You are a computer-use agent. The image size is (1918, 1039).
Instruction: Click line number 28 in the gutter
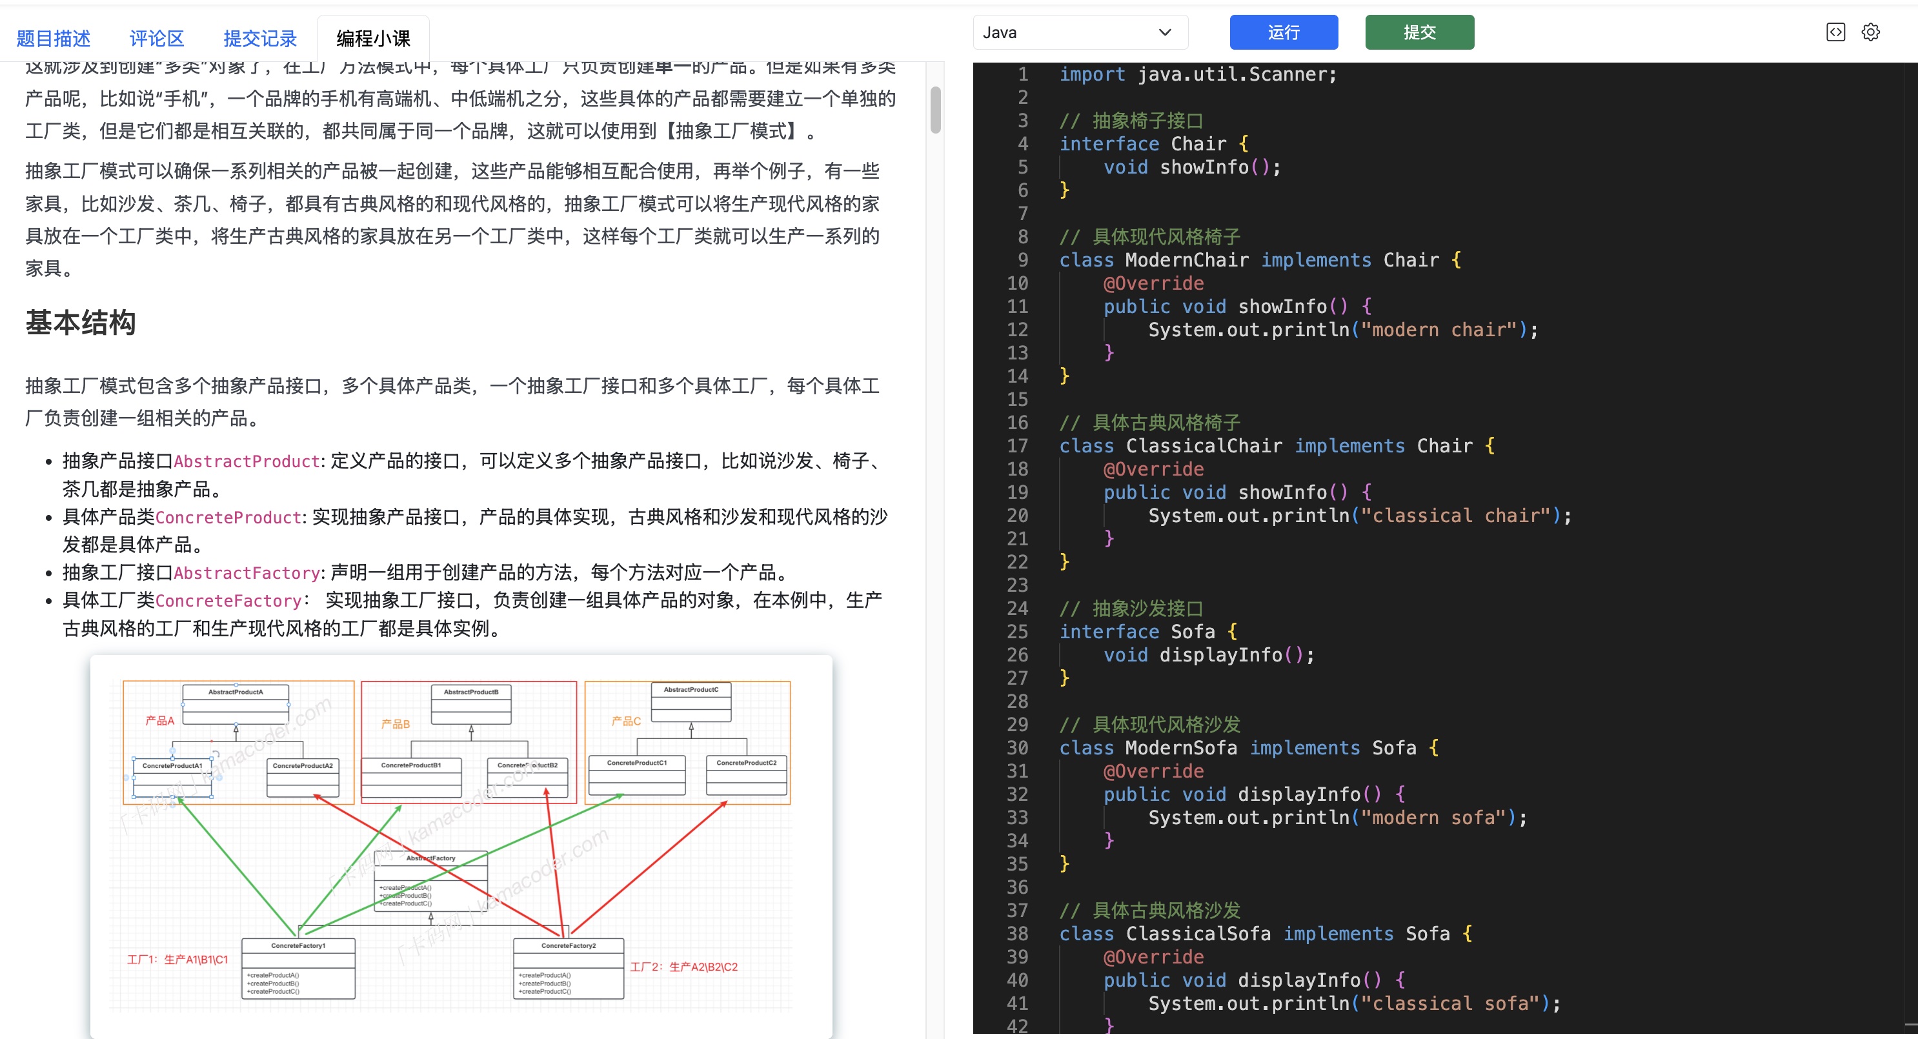pyautogui.click(x=1017, y=701)
